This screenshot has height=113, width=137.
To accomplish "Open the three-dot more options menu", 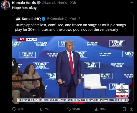I will point(131,3).
